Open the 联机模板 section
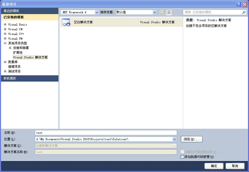Screen dimensions: 249x172 coord(30,78)
